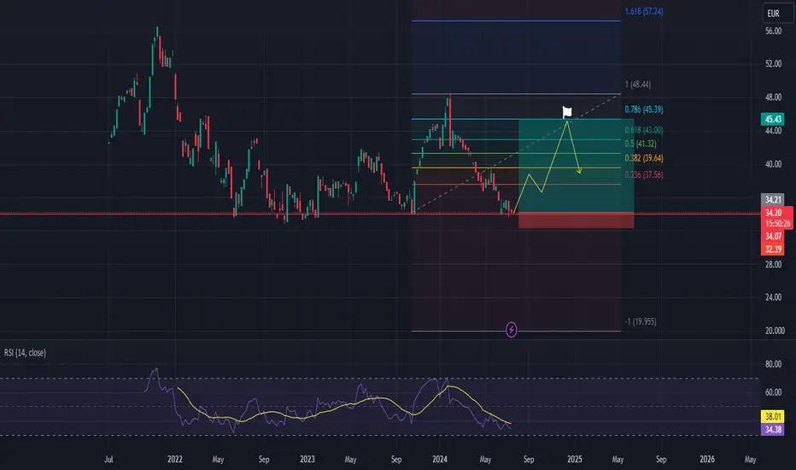Screen dimensions: 796x470
Task: Click the purple 34.38 RSI value tag
Action: pos(773,430)
